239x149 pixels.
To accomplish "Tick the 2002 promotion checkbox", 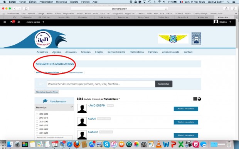I will (37, 118).
